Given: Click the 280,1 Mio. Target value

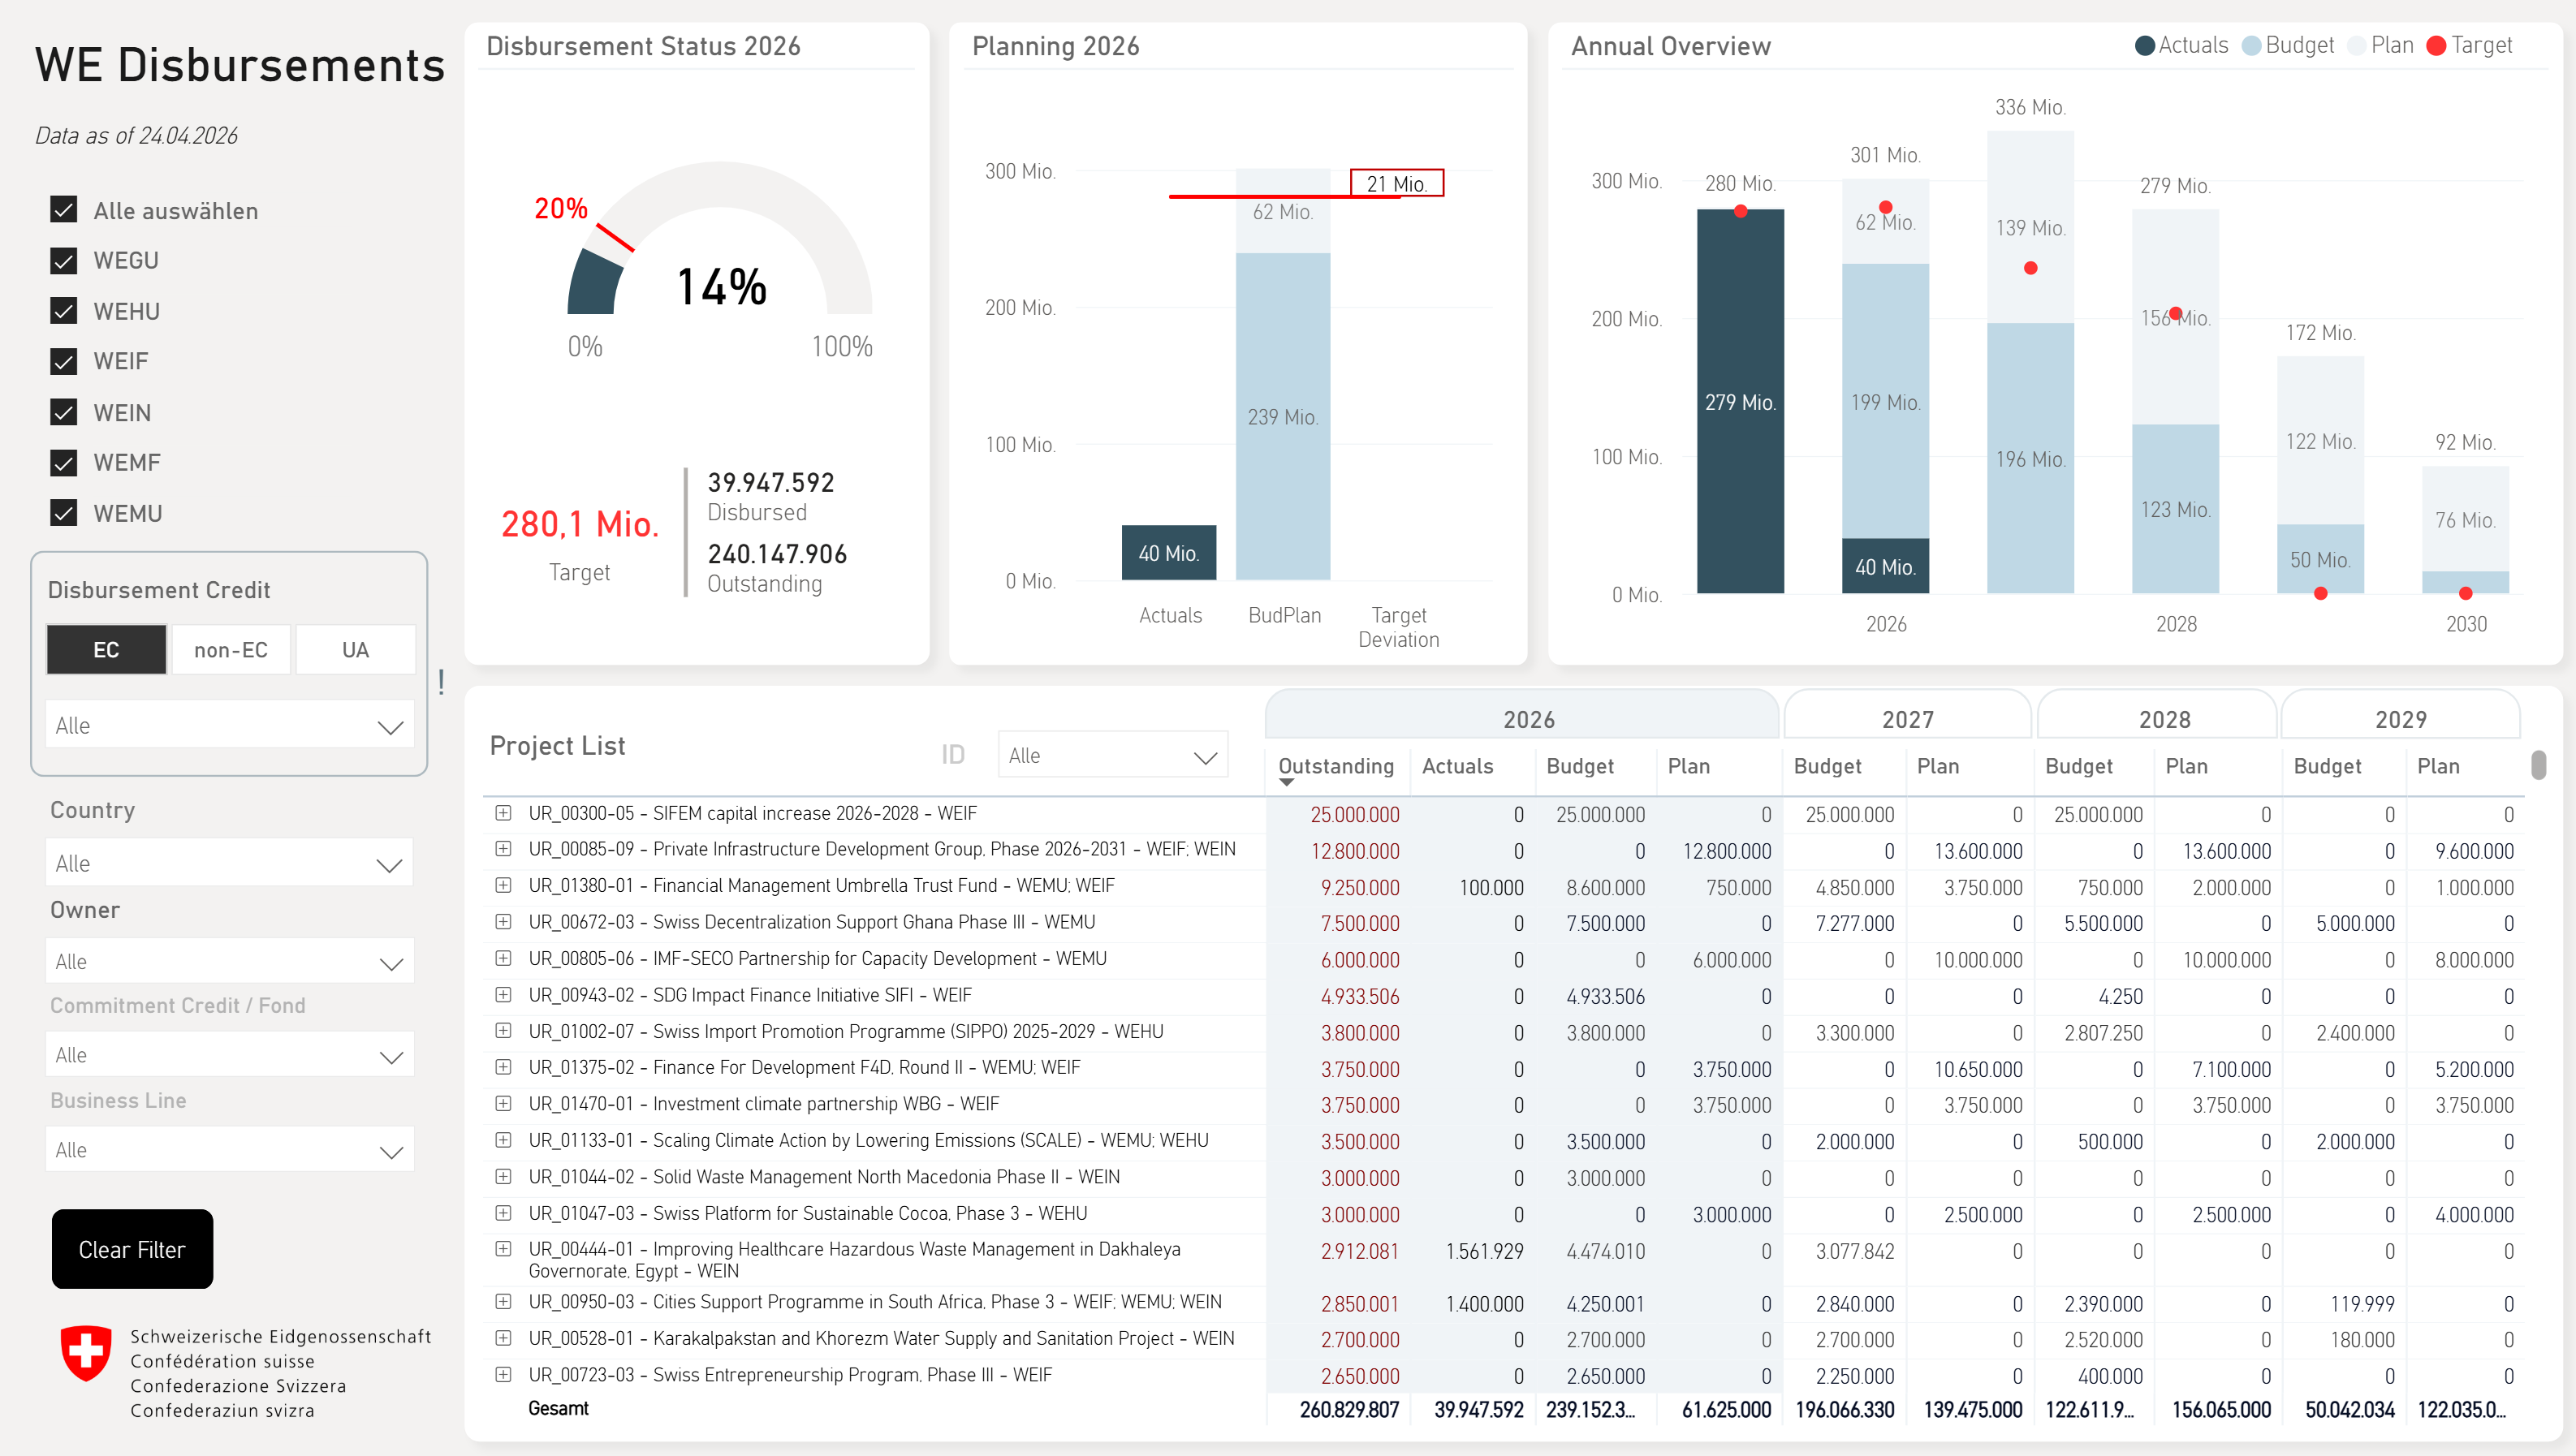Looking at the screenshot, I should pos(580,524).
